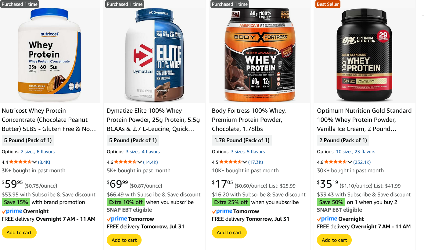This screenshot has height=250, width=424.
Task: Open Dymatize 3 sizes, 4 flavors options
Action: [143, 152]
